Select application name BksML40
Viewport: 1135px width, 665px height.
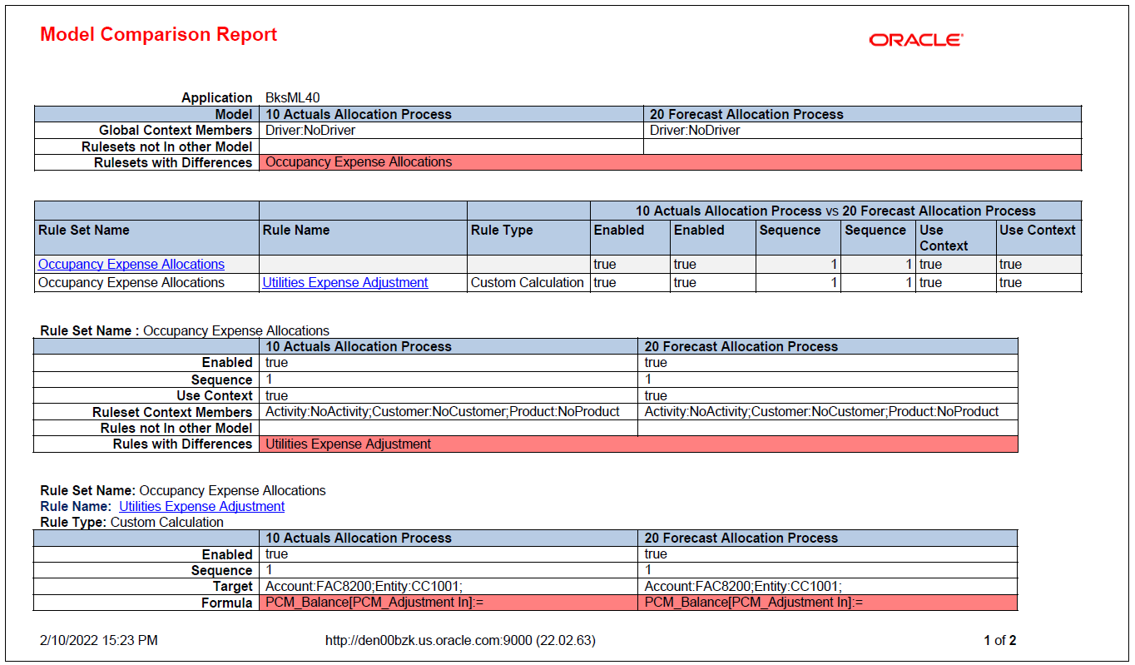click(x=293, y=97)
